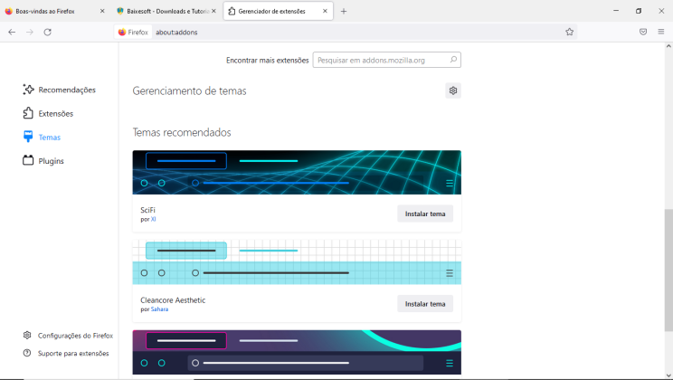Click the Cleancore Aesthetic theme preview
Image resolution: width=673 pixels, height=380 pixels.
[297, 262]
